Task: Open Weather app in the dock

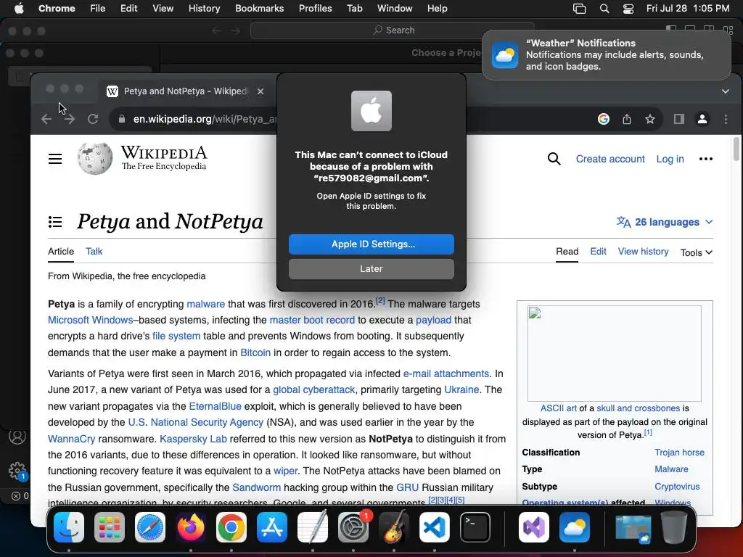Action: [x=575, y=527]
